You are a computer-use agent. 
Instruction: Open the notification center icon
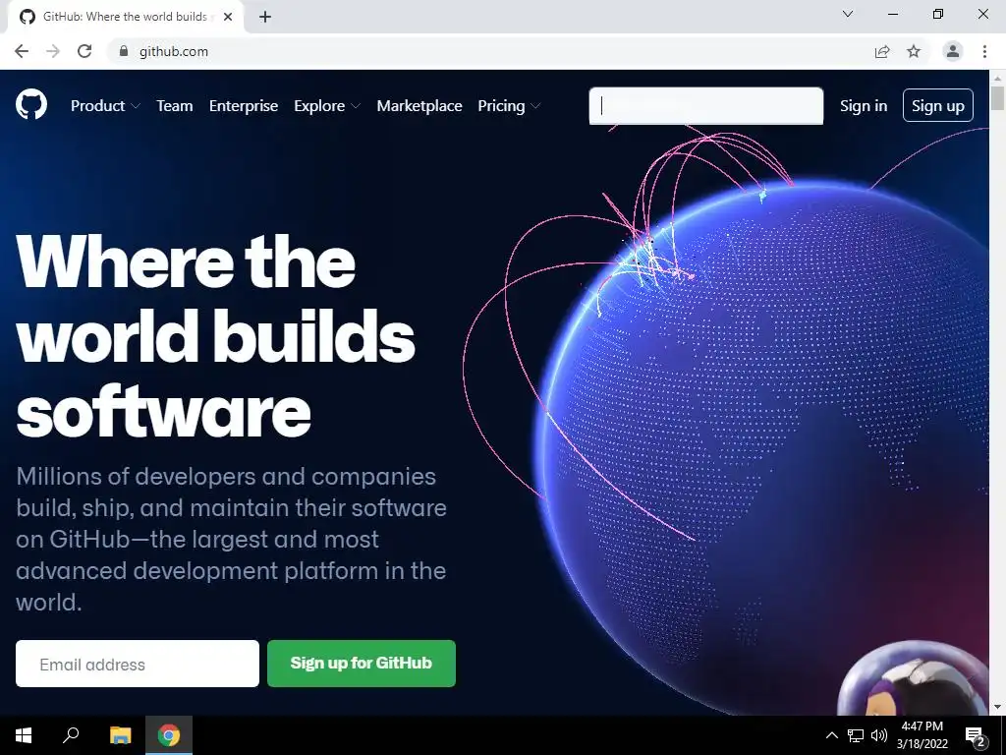click(x=976, y=735)
